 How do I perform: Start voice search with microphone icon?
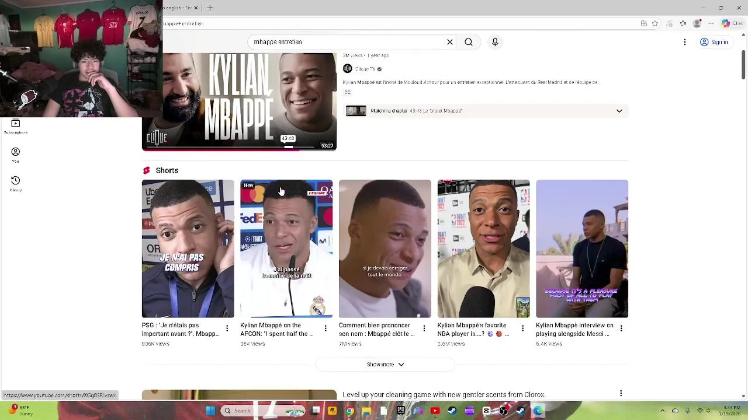(495, 42)
